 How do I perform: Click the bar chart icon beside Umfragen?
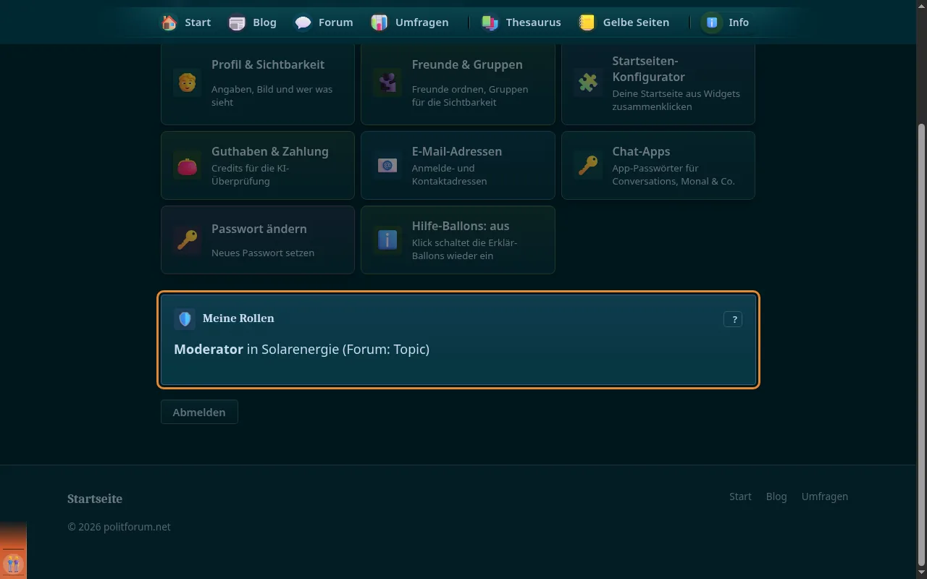pyautogui.click(x=379, y=22)
